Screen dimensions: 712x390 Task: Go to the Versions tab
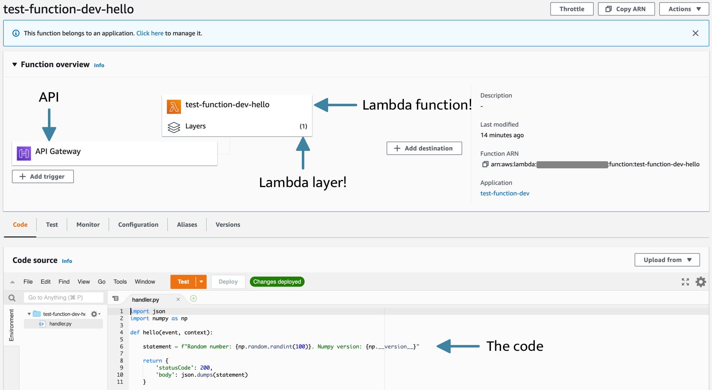[x=228, y=225]
